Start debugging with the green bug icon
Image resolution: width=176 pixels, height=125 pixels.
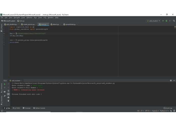[x=166, y=21]
